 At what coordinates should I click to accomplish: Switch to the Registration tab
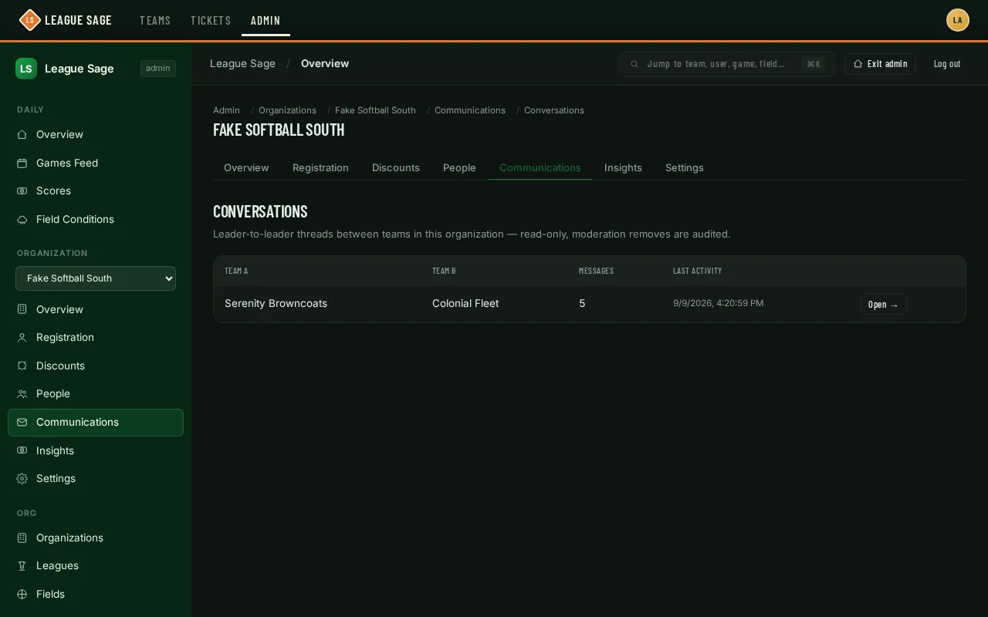click(320, 168)
